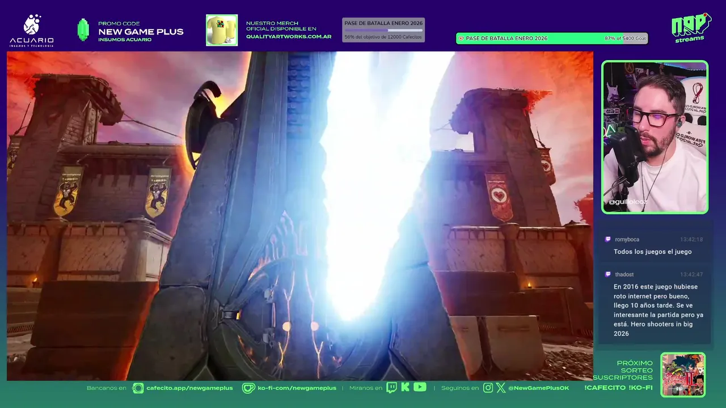The width and height of the screenshot is (726, 408).
Task: Click the @guilloleoz handle on webcam
Action: (628, 202)
